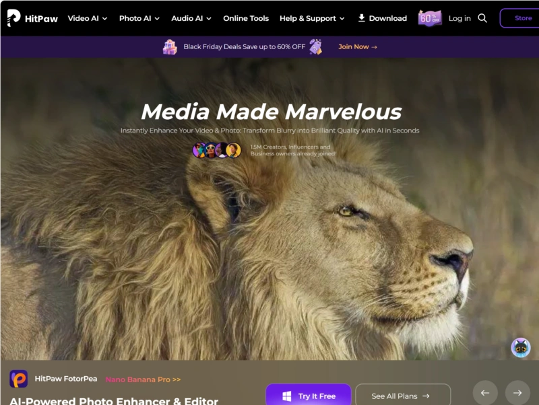
Task: Click the 60% OFF promo badge
Action: (x=430, y=18)
